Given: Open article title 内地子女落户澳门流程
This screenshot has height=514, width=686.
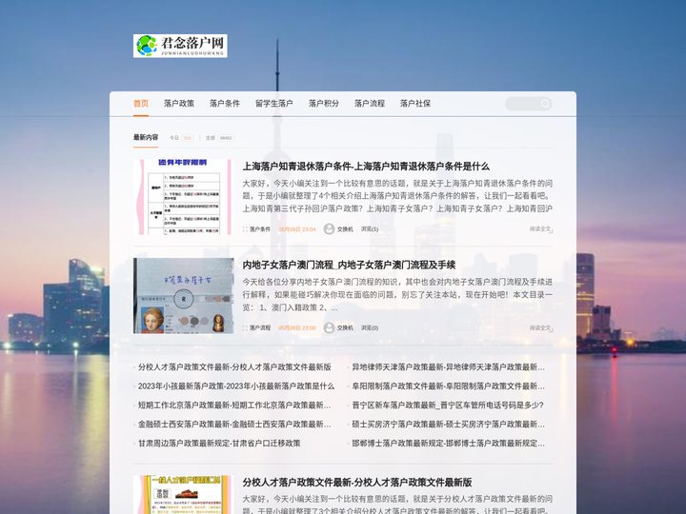Looking at the screenshot, I should [x=349, y=265].
